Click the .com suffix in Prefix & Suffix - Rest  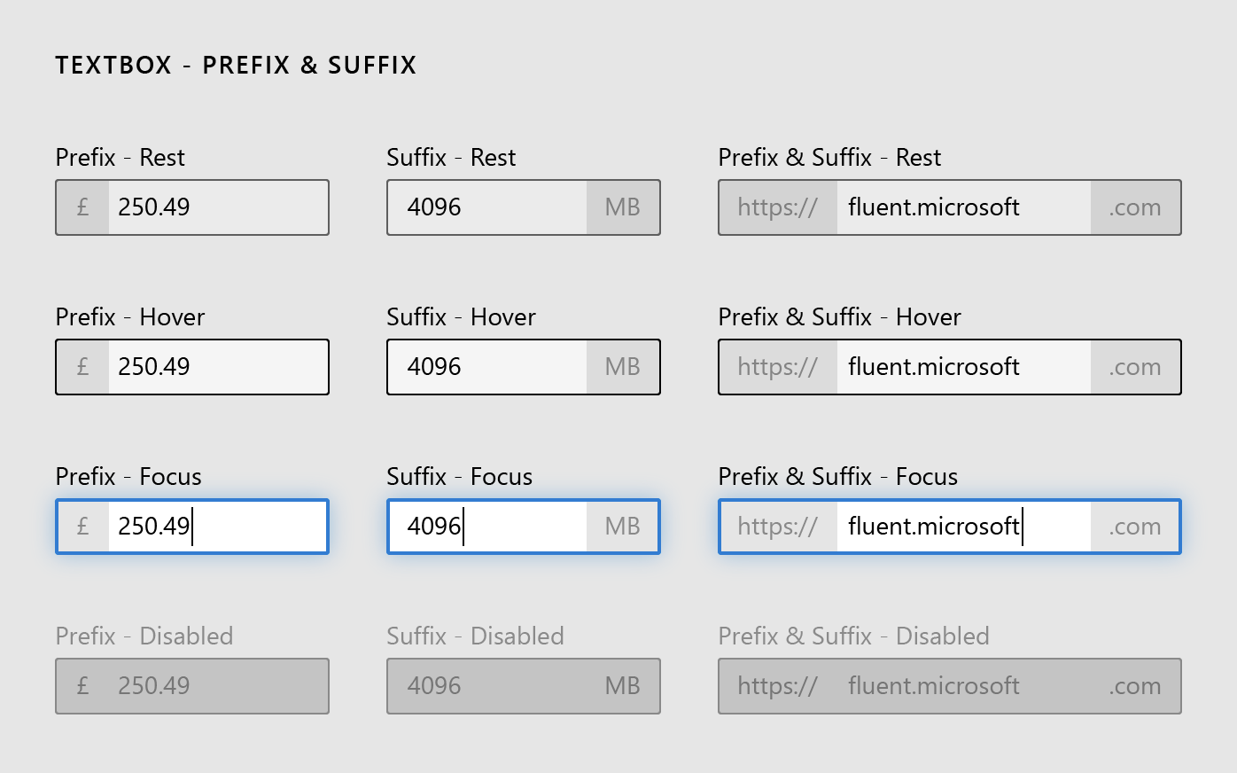click(x=1134, y=207)
